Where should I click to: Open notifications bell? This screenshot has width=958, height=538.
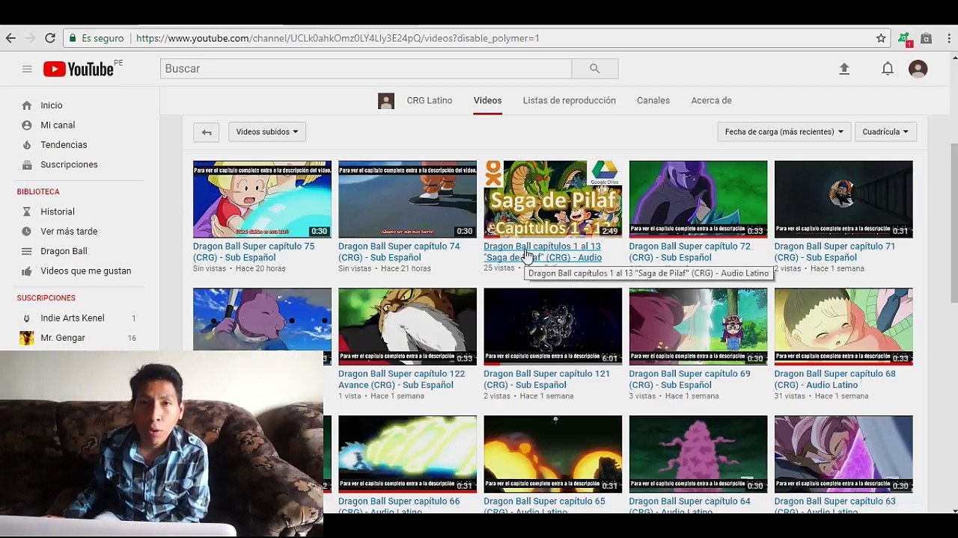click(x=888, y=69)
